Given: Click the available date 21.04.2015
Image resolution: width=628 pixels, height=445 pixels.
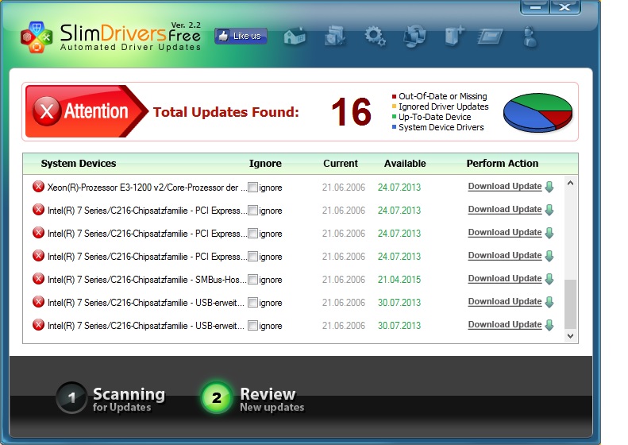Looking at the screenshot, I should click(x=399, y=280).
